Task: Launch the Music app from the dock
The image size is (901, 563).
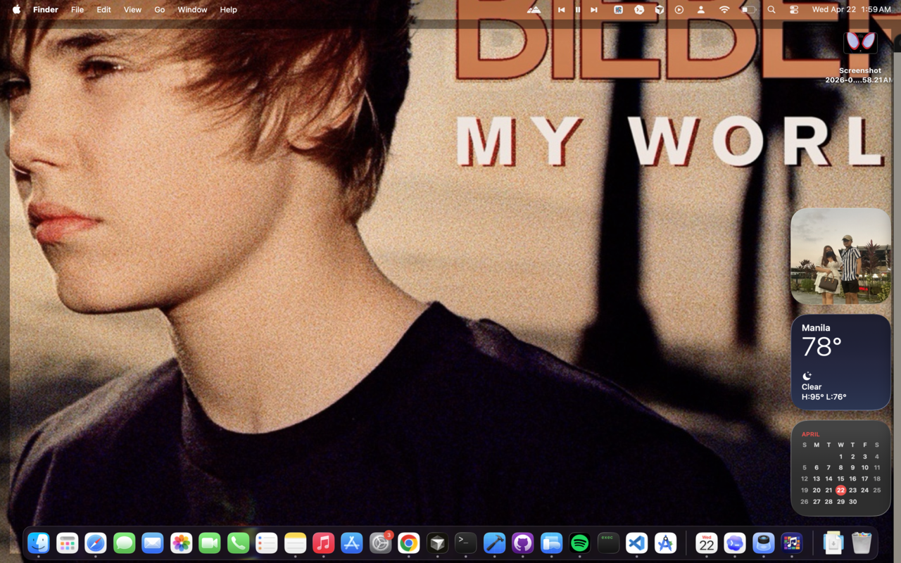Action: [x=323, y=543]
